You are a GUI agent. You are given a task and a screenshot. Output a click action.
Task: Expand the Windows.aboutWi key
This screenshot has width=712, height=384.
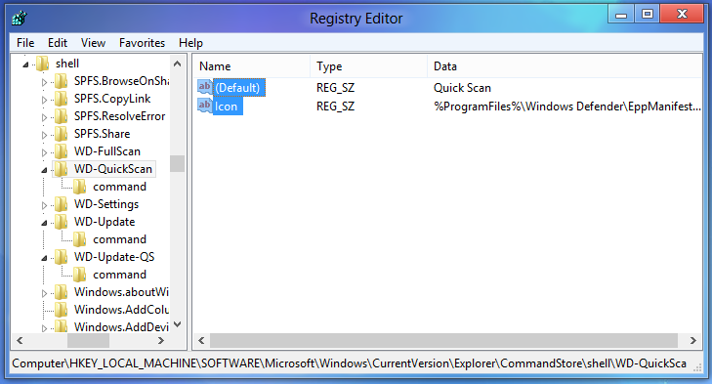tap(44, 293)
